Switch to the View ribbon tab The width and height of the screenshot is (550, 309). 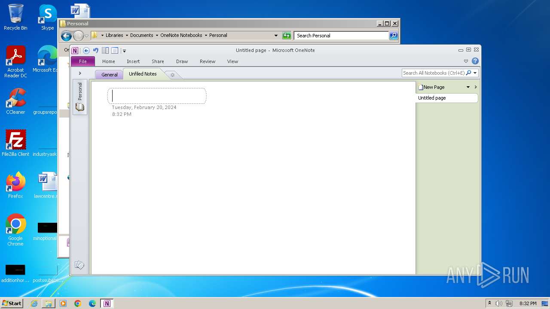click(x=232, y=61)
